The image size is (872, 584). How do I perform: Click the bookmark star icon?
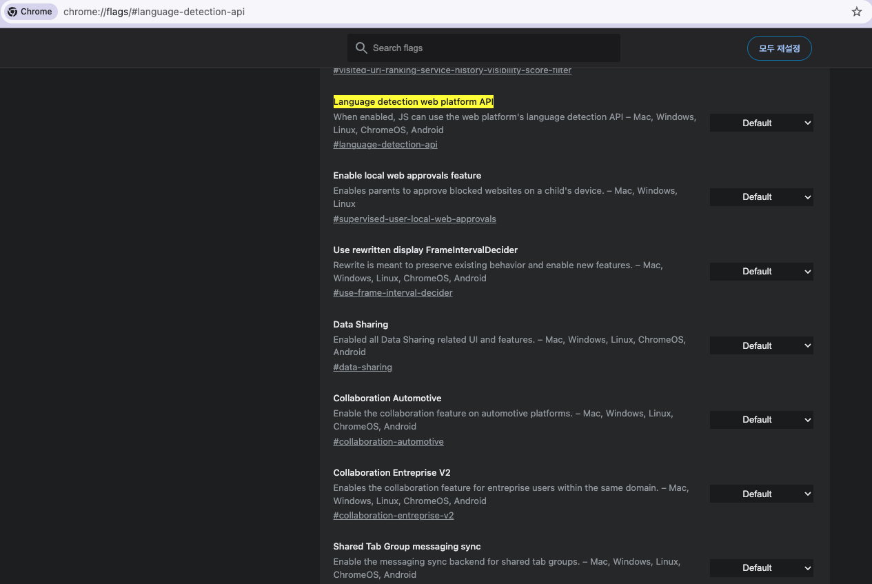[x=857, y=12]
